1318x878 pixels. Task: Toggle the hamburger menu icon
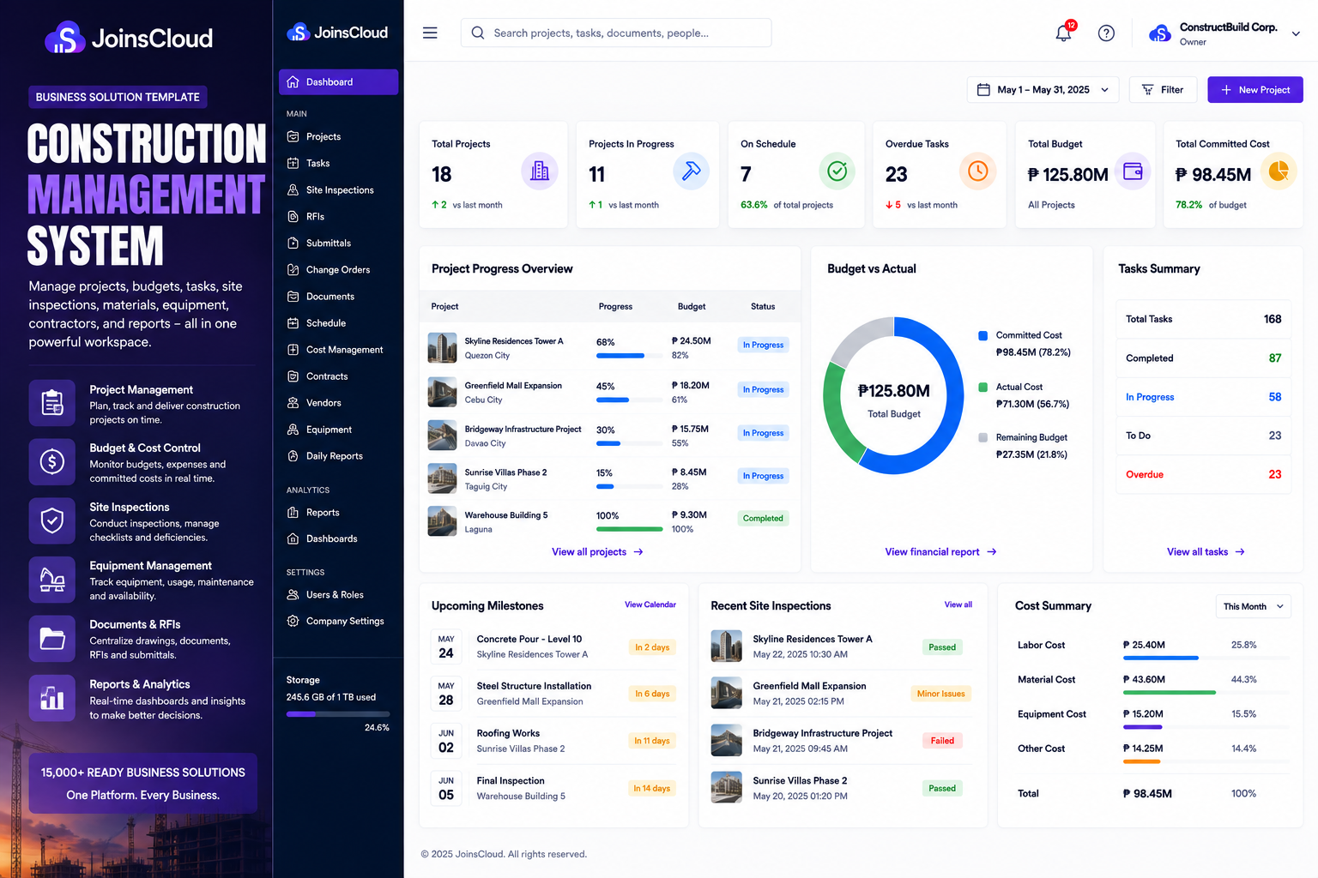click(430, 33)
